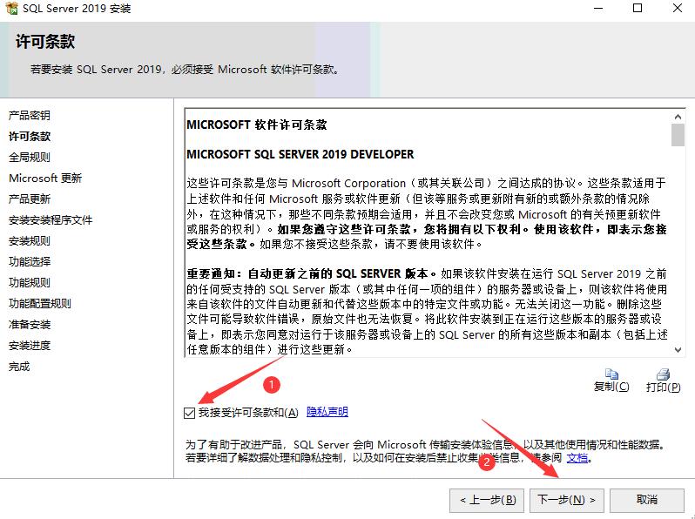Image resolution: width=695 pixels, height=519 pixels.
Task: Select the 许可条款 step in sidebar
Action: (30, 137)
